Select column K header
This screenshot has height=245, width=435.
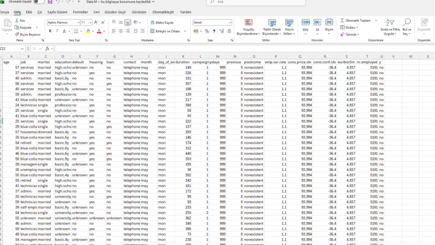pyautogui.click(x=183, y=57)
